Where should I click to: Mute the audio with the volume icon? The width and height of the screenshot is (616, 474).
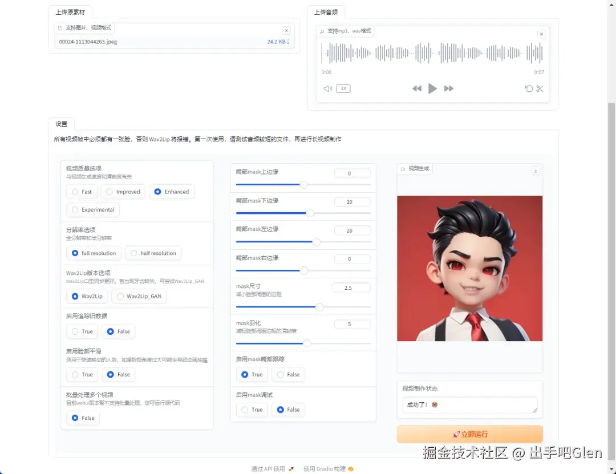point(327,88)
